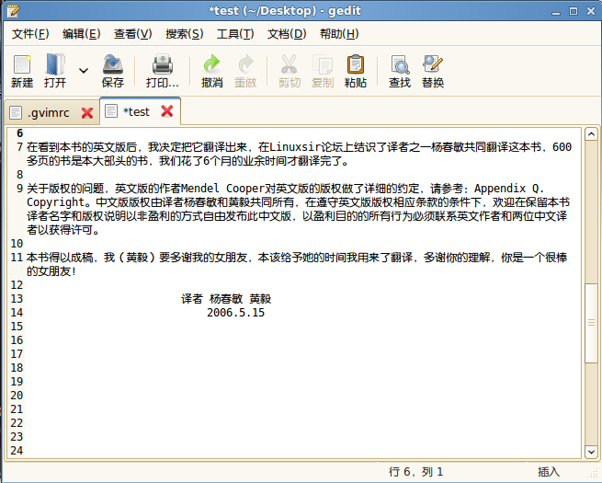The width and height of the screenshot is (602, 483).
Task: Maximize the gedit window
Action: pyautogui.click(x=574, y=11)
